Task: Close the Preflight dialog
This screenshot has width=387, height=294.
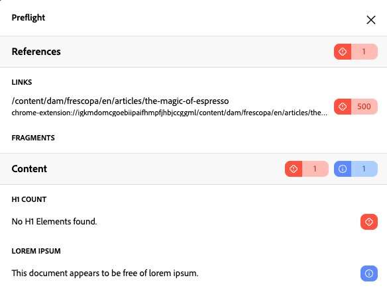Action: [371, 20]
